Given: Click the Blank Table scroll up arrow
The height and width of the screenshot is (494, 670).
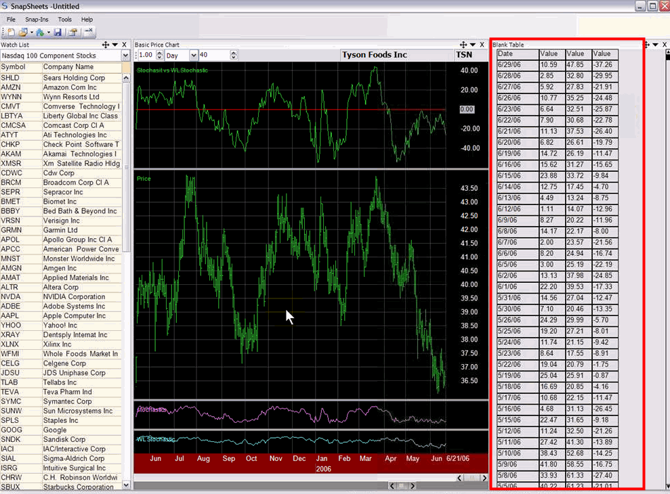Looking at the screenshot, I should click(668, 53).
